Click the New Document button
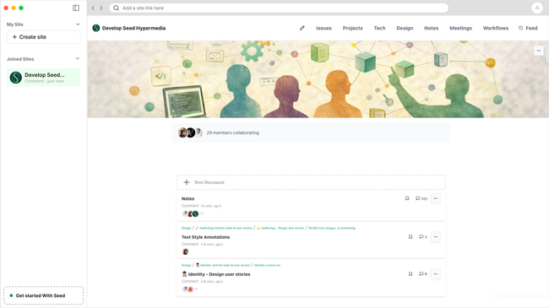The height and width of the screenshot is (308, 549). click(311, 182)
